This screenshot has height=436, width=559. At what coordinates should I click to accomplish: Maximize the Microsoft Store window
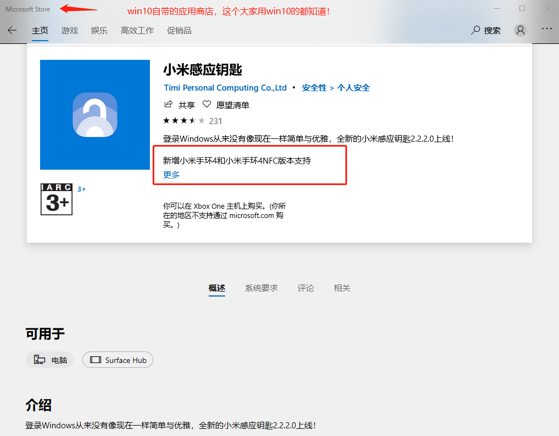coord(522,8)
